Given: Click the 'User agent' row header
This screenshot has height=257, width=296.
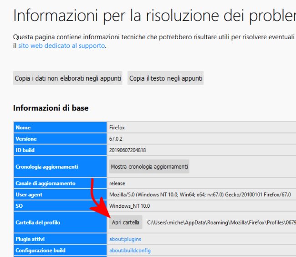Looking at the screenshot, I should 60,195.
